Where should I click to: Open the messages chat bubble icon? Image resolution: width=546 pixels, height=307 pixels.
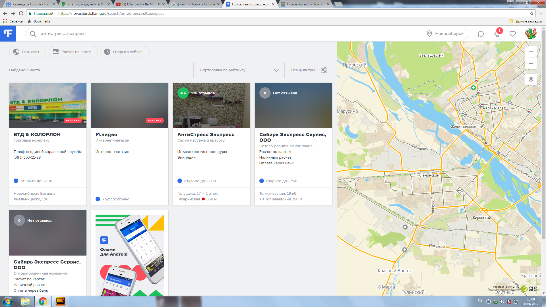pos(481,34)
